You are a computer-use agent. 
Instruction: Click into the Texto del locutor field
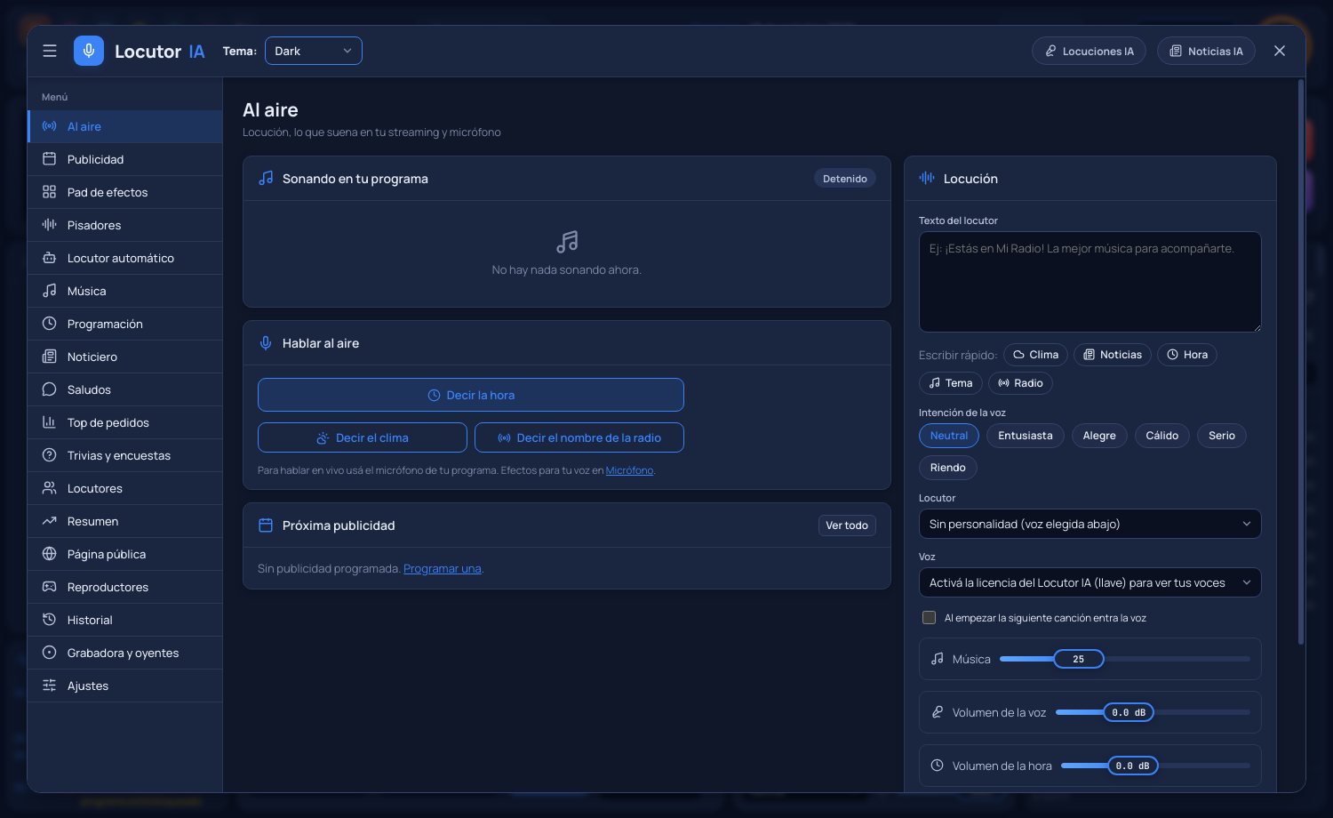(1090, 282)
